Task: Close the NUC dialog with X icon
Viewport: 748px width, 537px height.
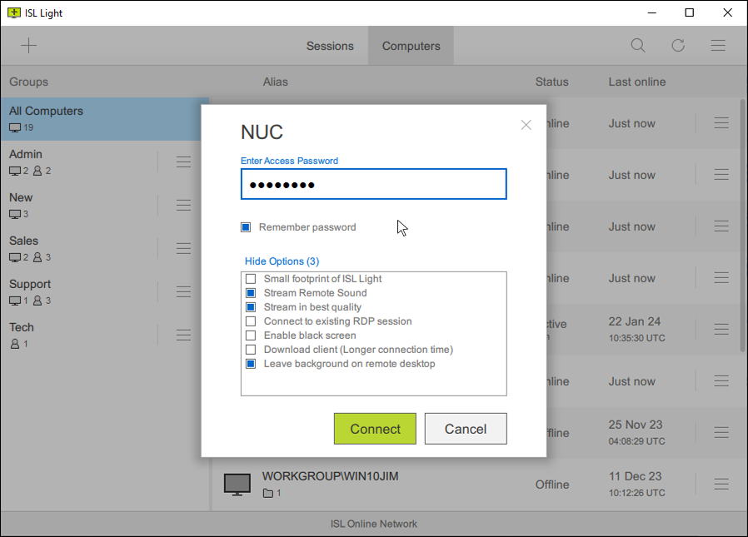Action: point(526,125)
